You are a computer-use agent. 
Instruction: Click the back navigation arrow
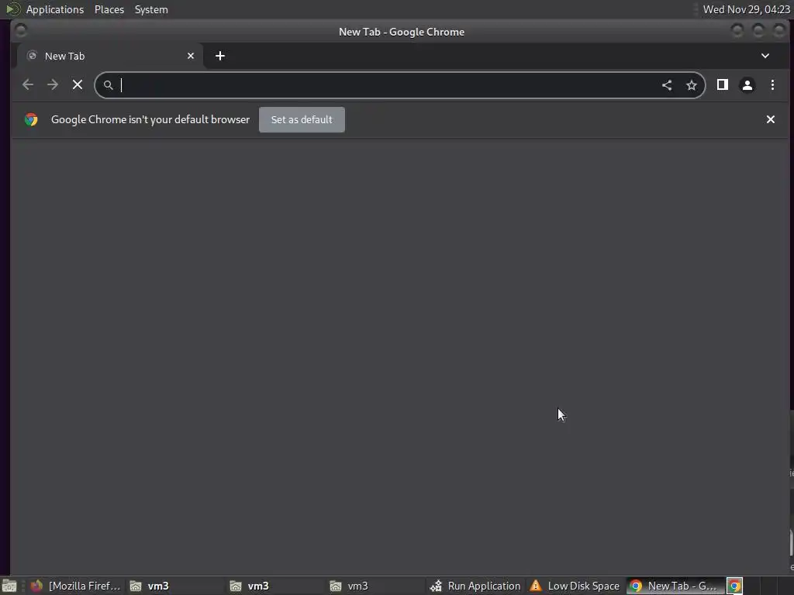point(28,85)
